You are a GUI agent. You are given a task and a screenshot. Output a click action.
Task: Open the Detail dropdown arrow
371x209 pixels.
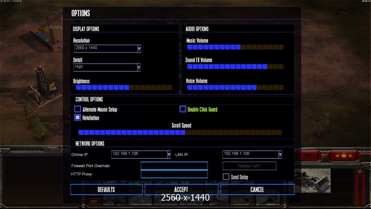[139, 68]
